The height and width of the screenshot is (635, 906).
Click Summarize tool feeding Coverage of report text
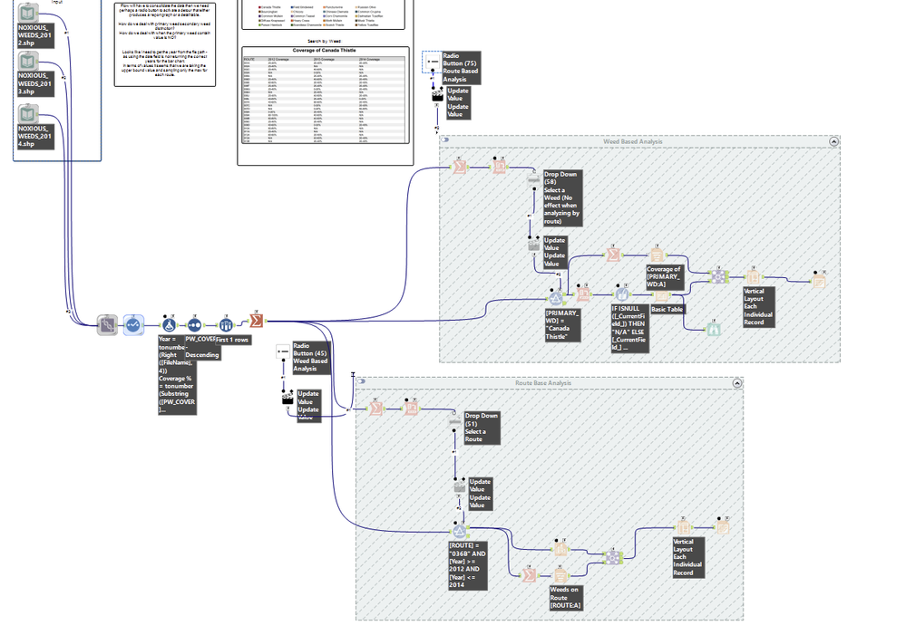(613, 255)
